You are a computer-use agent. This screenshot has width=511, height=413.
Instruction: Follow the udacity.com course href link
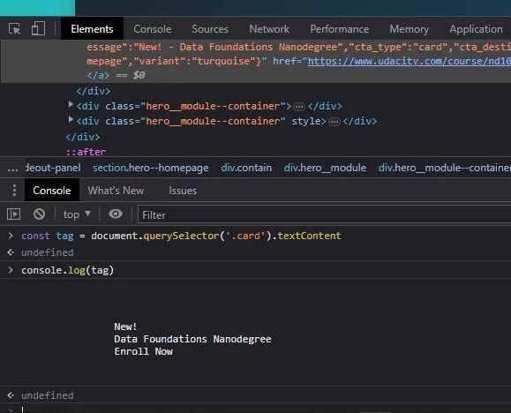click(x=410, y=61)
